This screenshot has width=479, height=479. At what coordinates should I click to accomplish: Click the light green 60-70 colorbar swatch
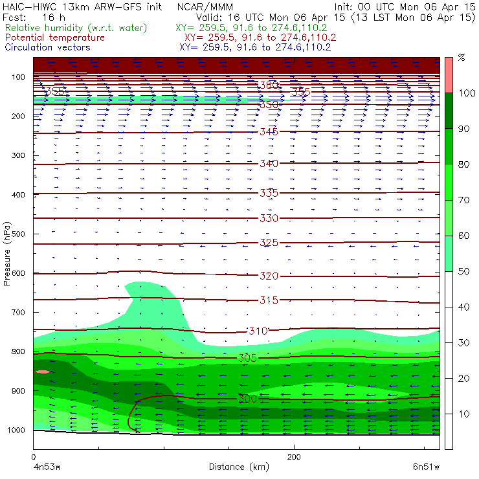[449, 217]
